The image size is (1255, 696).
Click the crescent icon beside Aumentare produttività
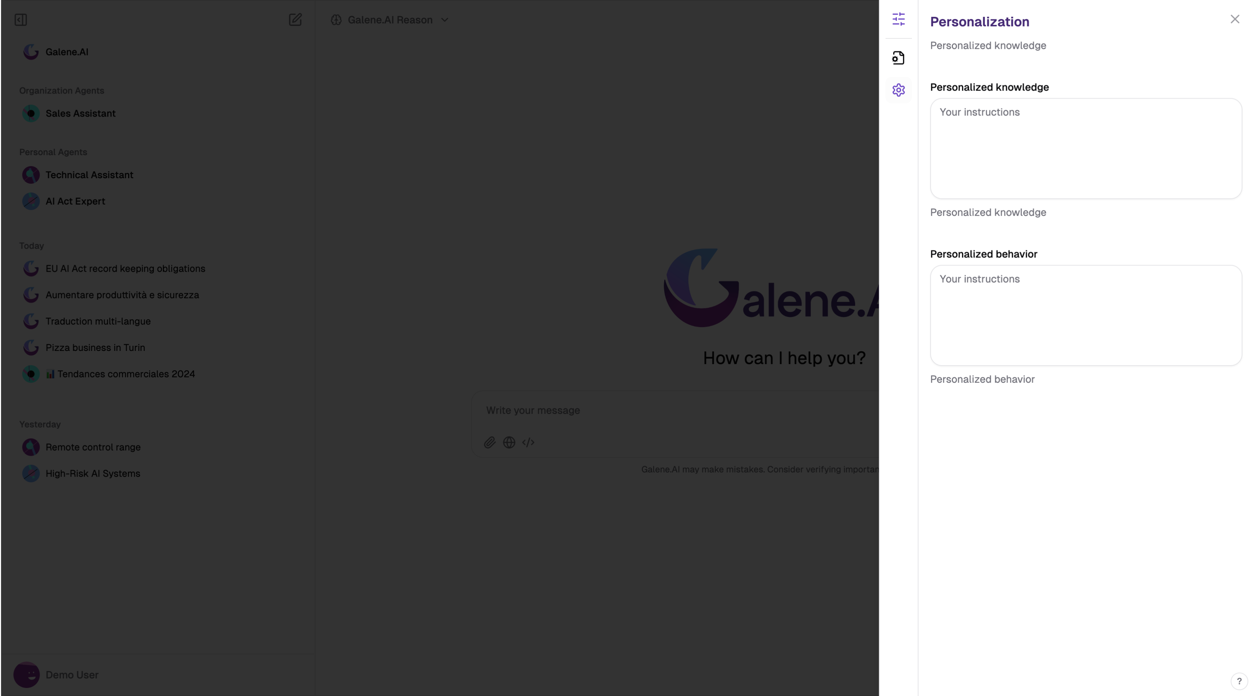click(x=31, y=295)
